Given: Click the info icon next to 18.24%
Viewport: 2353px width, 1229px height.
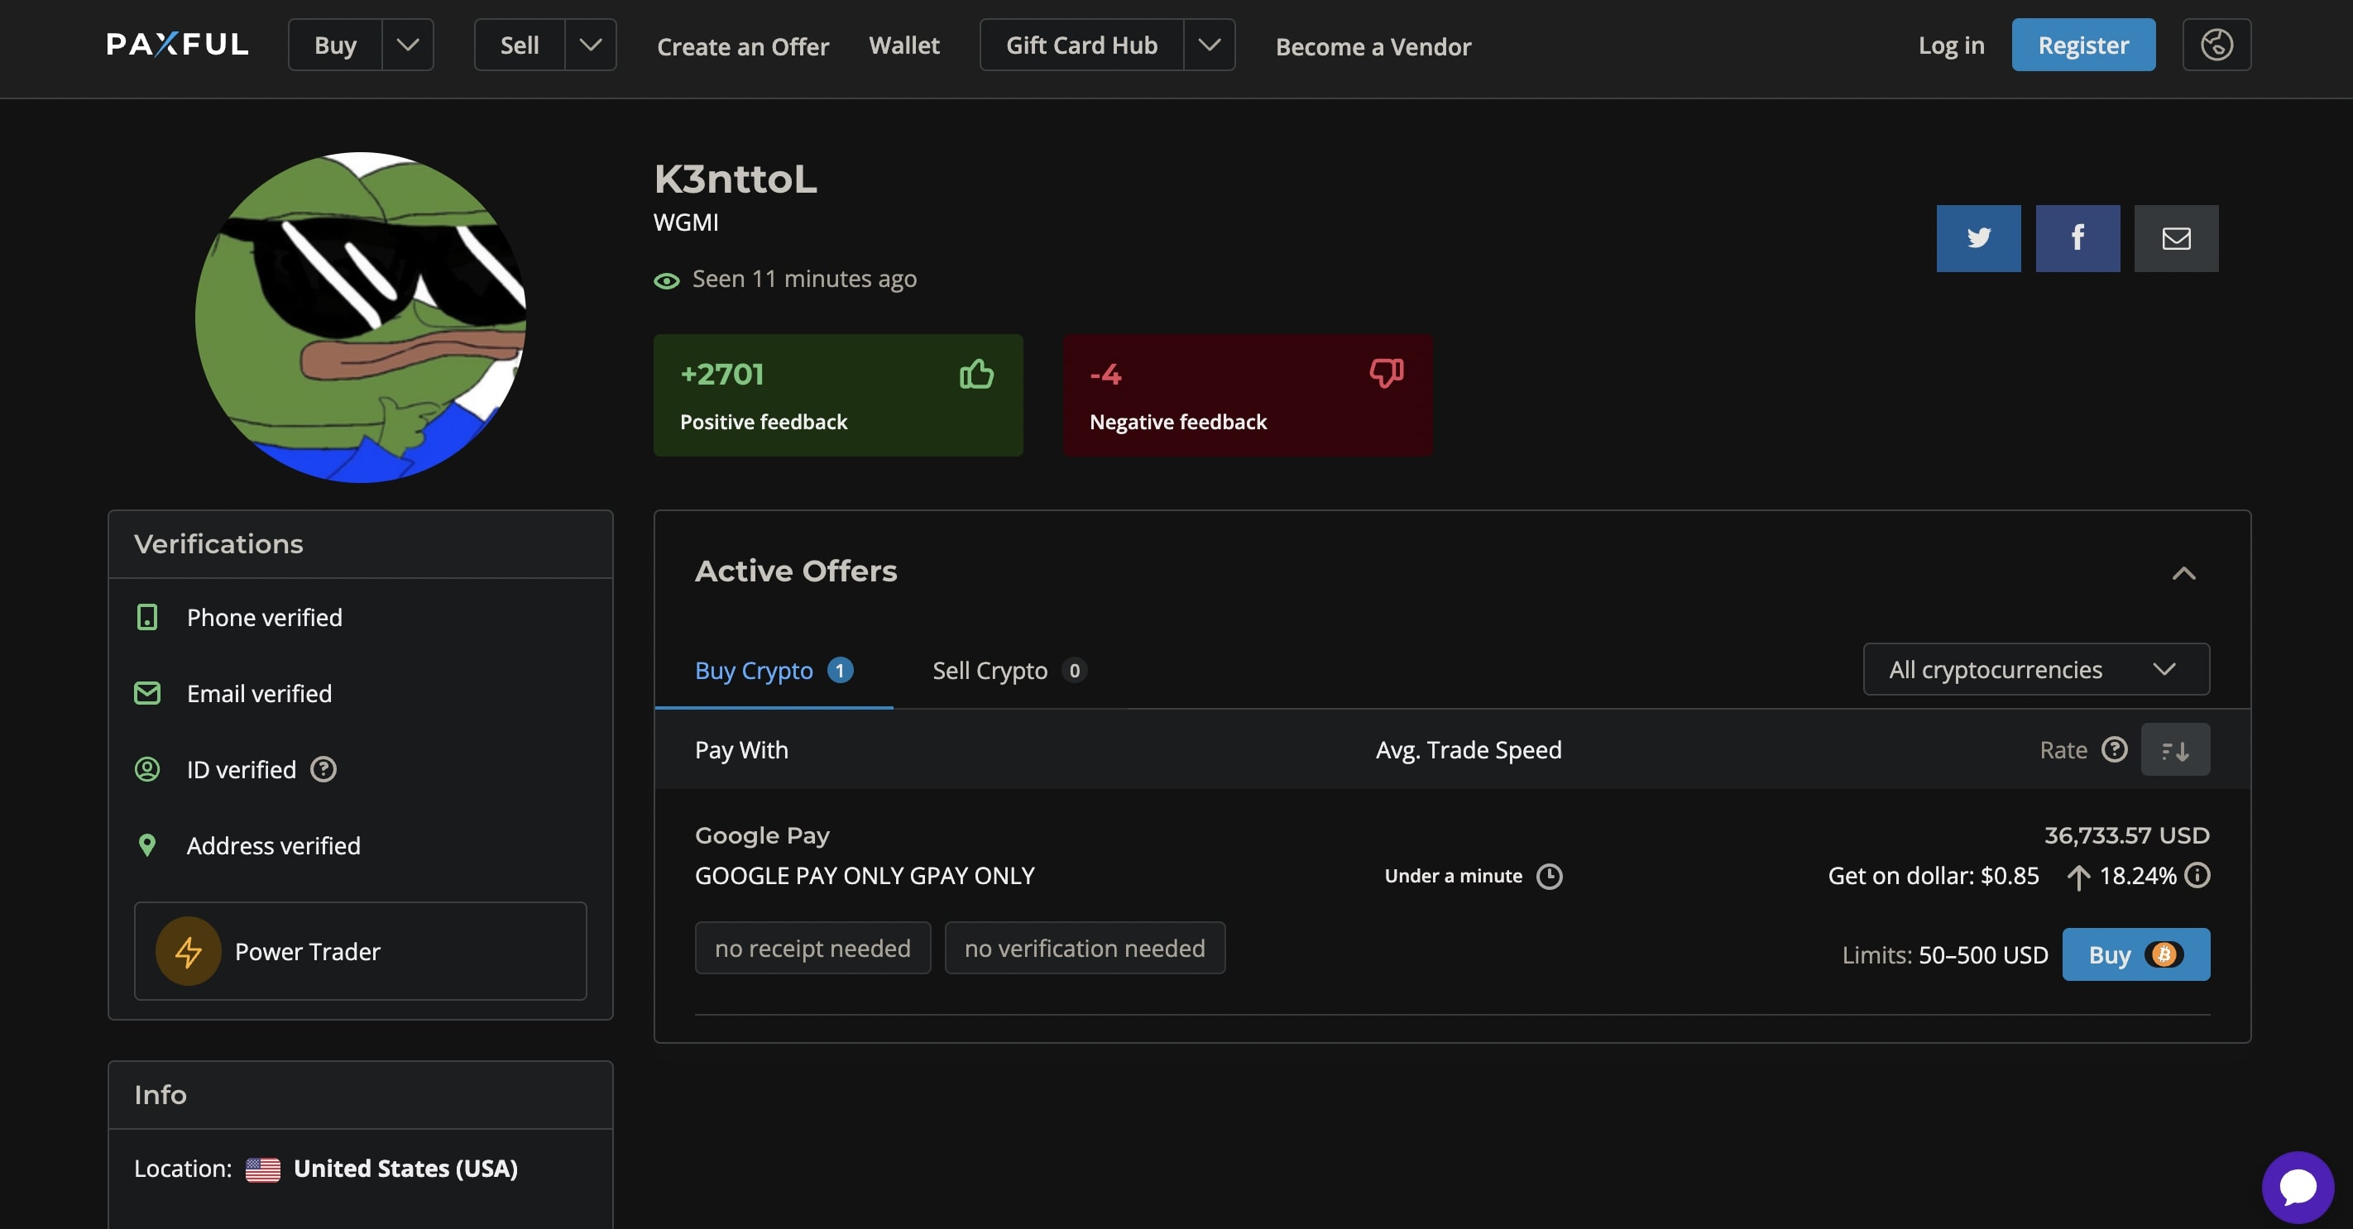Looking at the screenshot, I should pos(2197,876).
